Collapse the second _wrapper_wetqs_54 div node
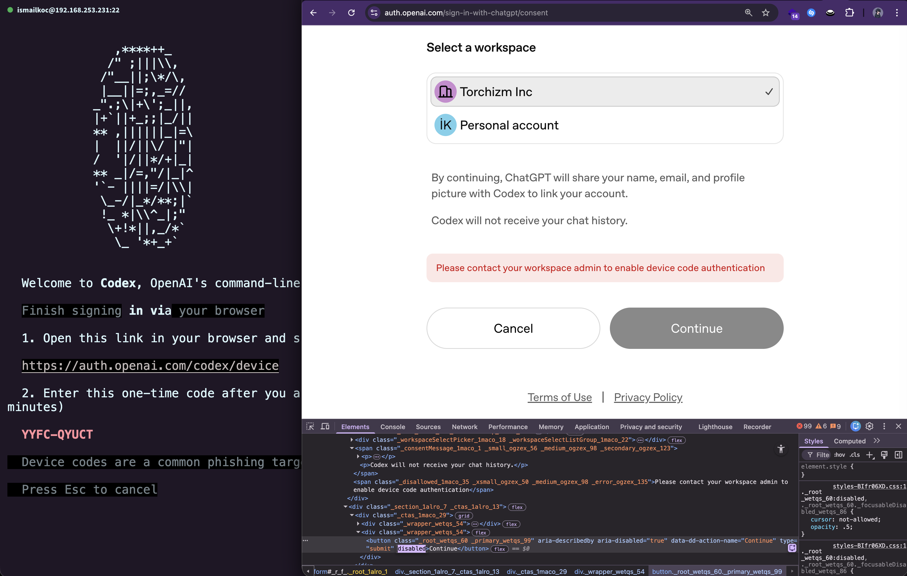The height and width of the screenshot is (576, 907). point(358,532)
